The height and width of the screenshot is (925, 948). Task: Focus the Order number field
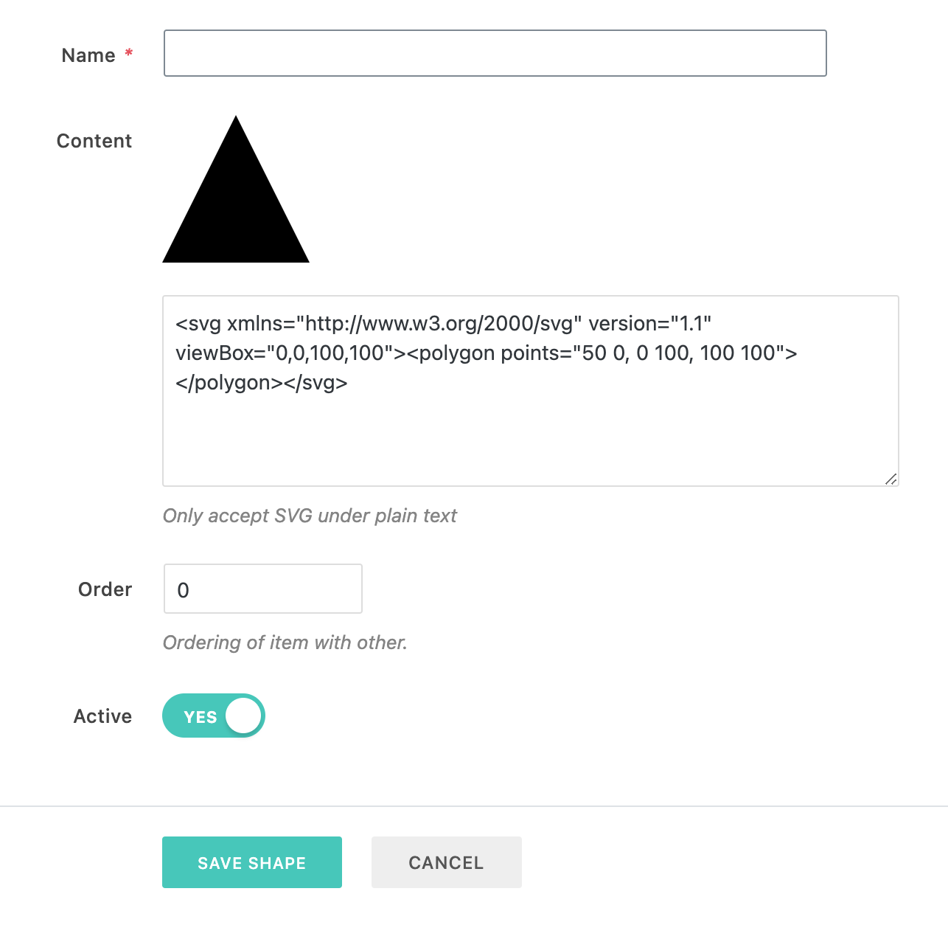[263, 589]
